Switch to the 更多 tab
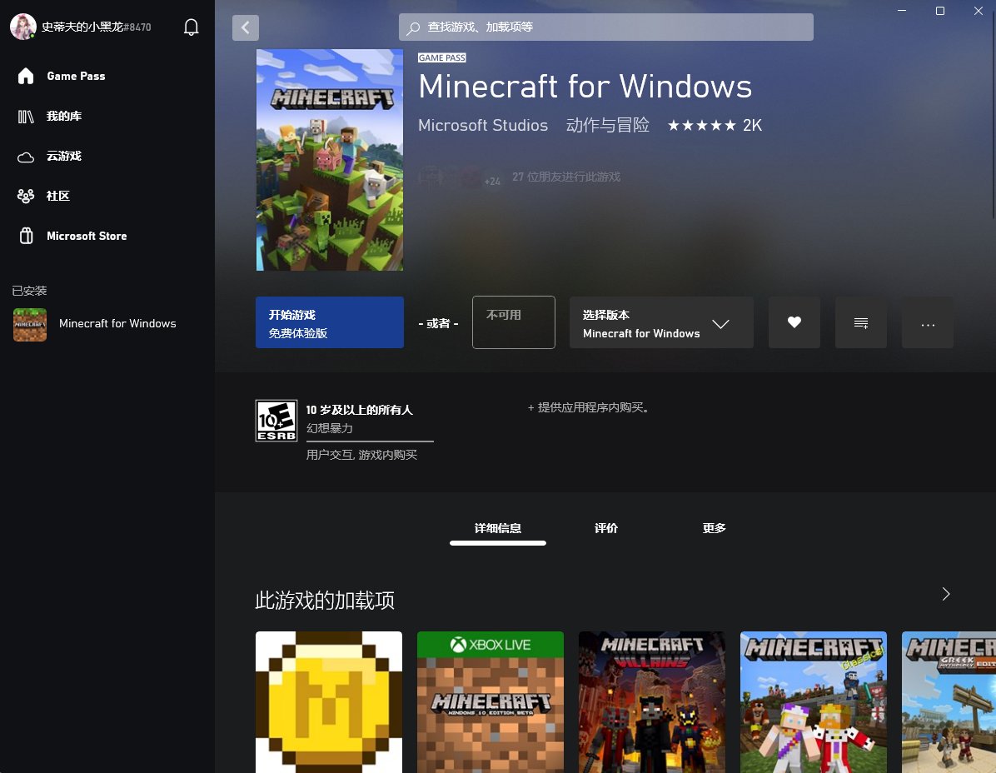Screen dimensions: 996x773 pos(714,528)
